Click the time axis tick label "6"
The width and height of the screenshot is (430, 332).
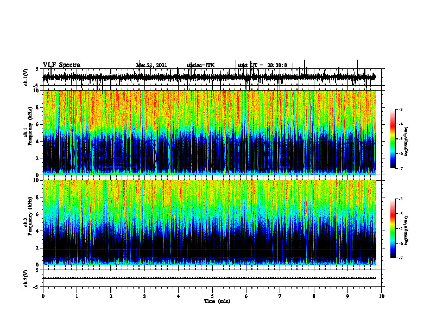coord(246,296)
